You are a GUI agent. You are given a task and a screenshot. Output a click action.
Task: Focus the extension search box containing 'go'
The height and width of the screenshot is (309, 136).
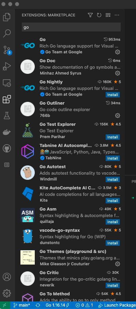(71, 27)
